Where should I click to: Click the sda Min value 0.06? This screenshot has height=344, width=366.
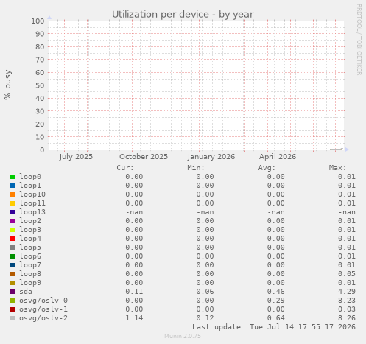(205, 292)
